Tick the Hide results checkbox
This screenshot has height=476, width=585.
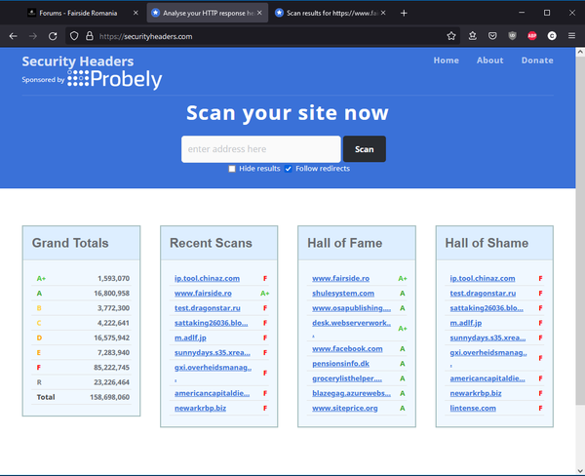coord(232,169)
